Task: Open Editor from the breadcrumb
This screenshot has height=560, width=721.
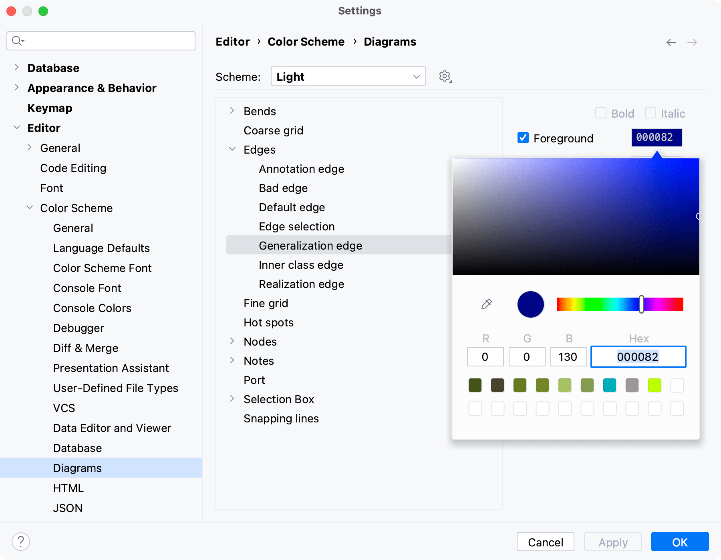Action: tap(232, 41)
